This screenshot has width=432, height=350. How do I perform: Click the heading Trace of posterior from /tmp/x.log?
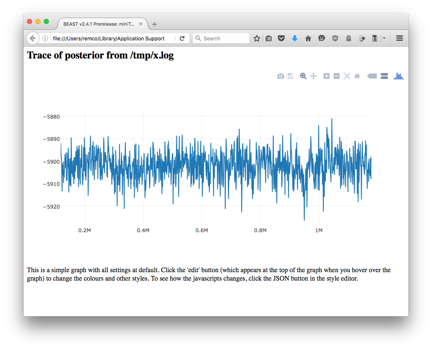[100, 55]
